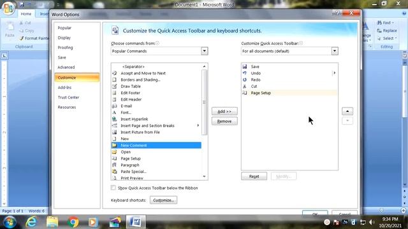Viewport: 408px width, 229px height.
Task: Select the New command in list
Action: click(156, 139)
